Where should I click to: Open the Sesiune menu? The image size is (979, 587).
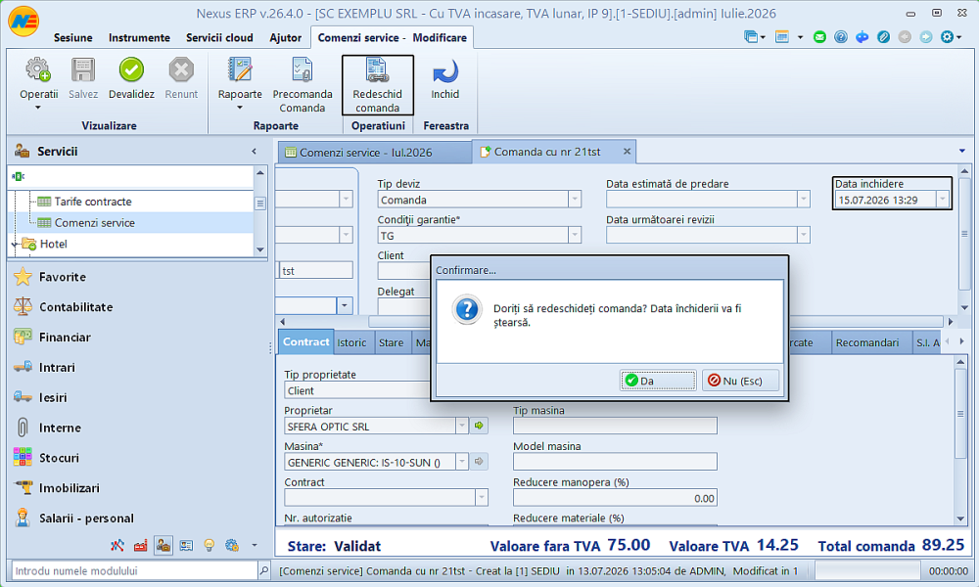(73, 37)
